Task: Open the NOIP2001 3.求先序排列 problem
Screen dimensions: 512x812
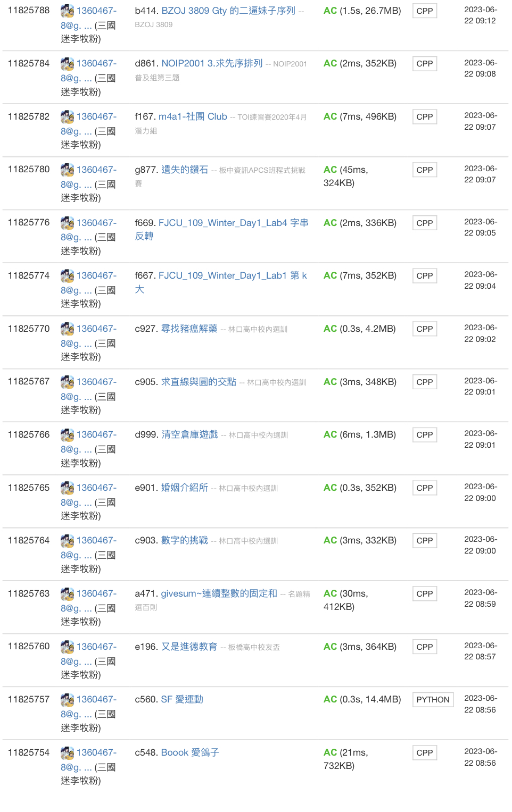Action: pos(212,63)
